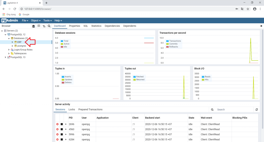Screen dimensions: 264x142
Task: Open the Object menu
Action: tap(36, 20)
